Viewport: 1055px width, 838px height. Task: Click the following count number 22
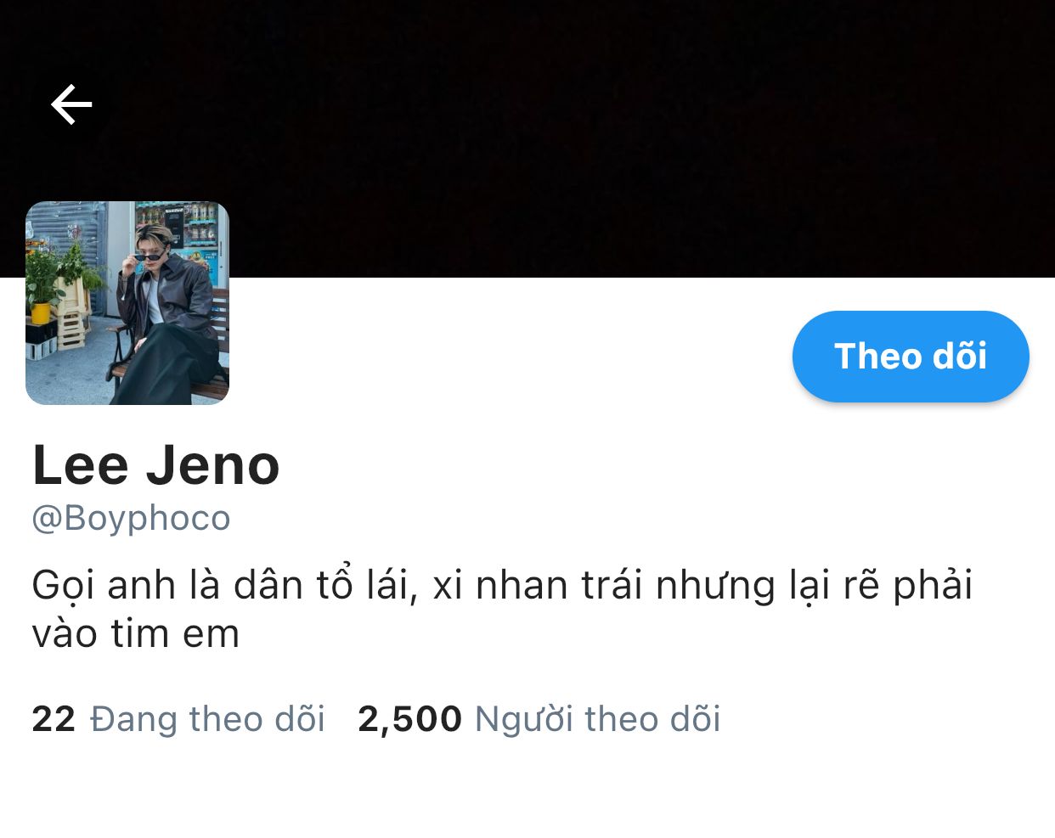point(54,719)
